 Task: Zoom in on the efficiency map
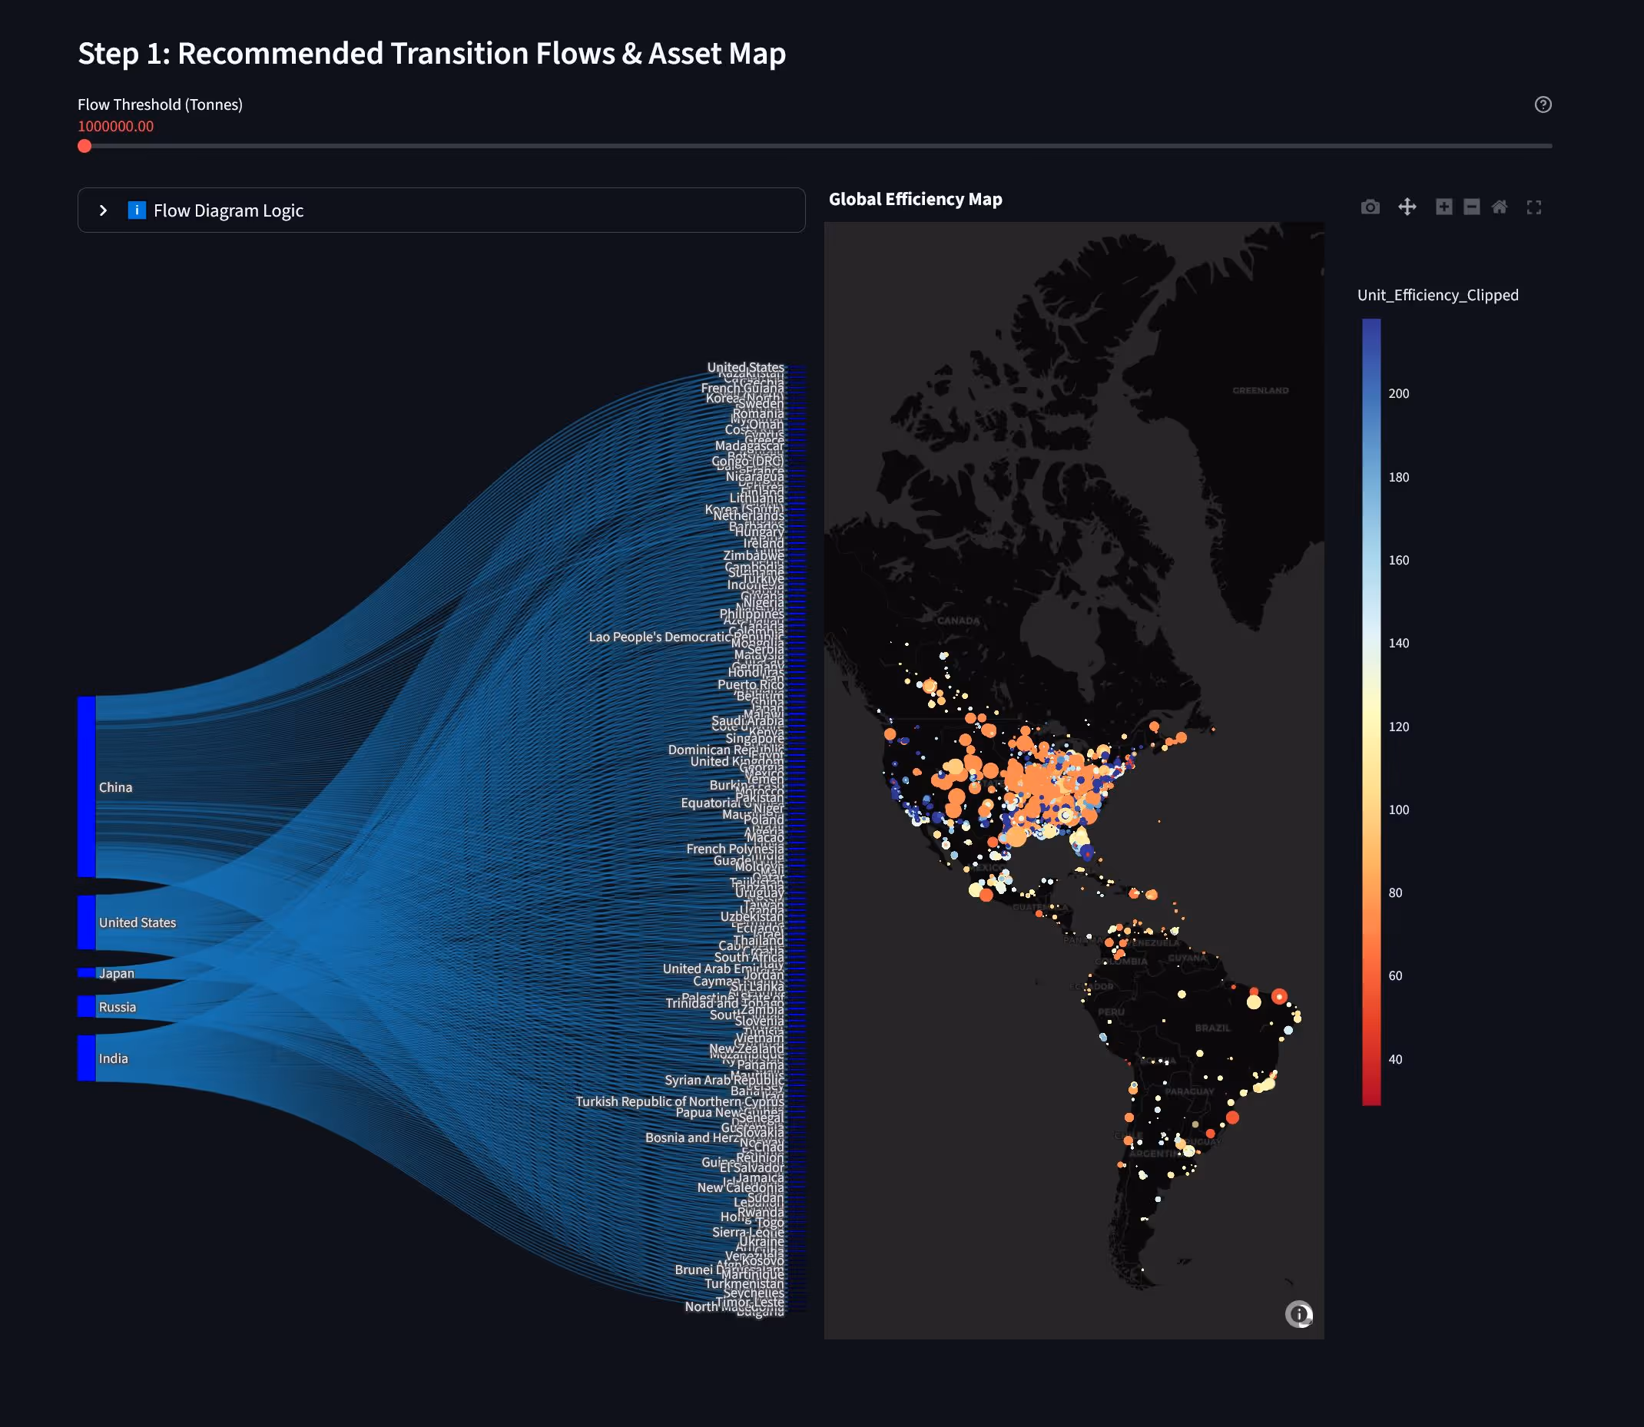click(x=1443, y=207)
